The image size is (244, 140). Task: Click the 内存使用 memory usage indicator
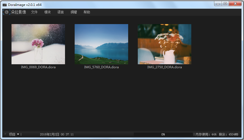[x=206, y=134]
